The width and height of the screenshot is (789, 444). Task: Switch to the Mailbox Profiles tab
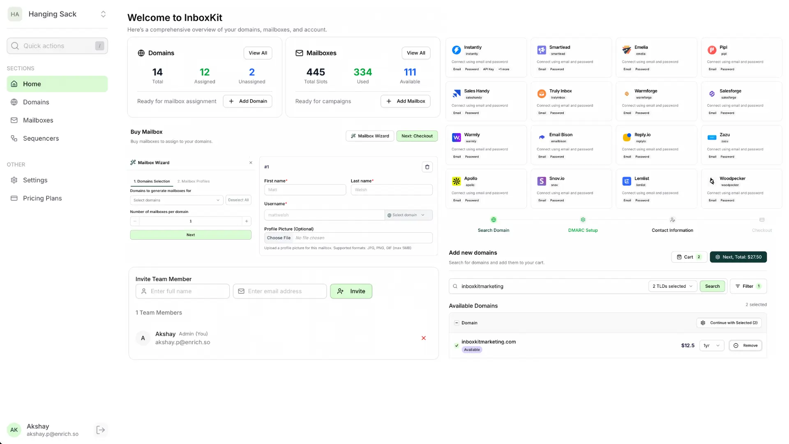point(194,181)
